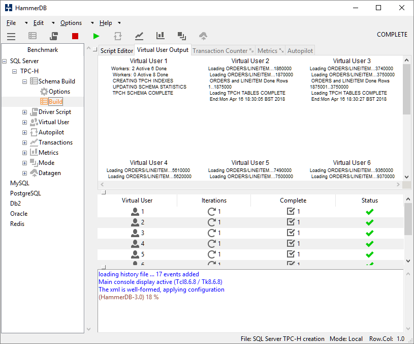Click the virtual user table scroll down arrow
The image size is (414, 344).
point(408,261)
